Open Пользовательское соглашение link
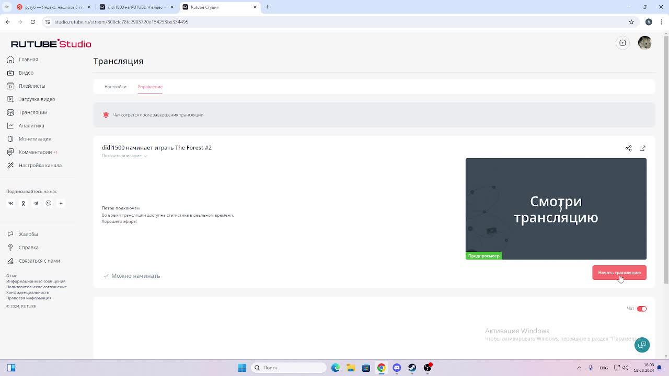 coord(37,287)
